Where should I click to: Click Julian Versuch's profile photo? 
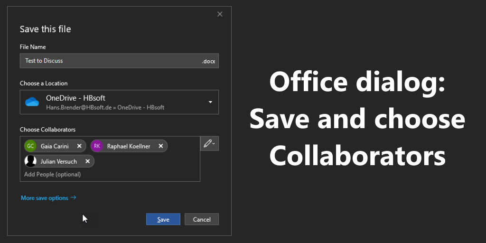click(x=30, y=161)
